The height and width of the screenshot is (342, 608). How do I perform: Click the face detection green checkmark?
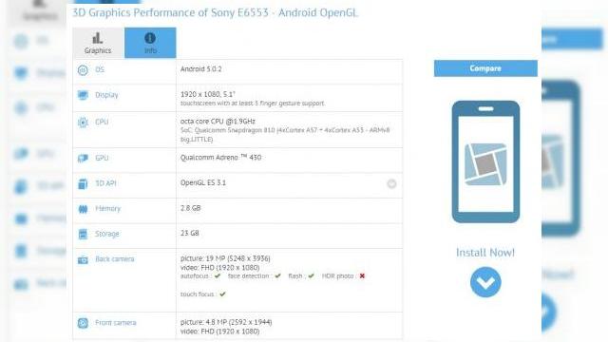[277, 276]
